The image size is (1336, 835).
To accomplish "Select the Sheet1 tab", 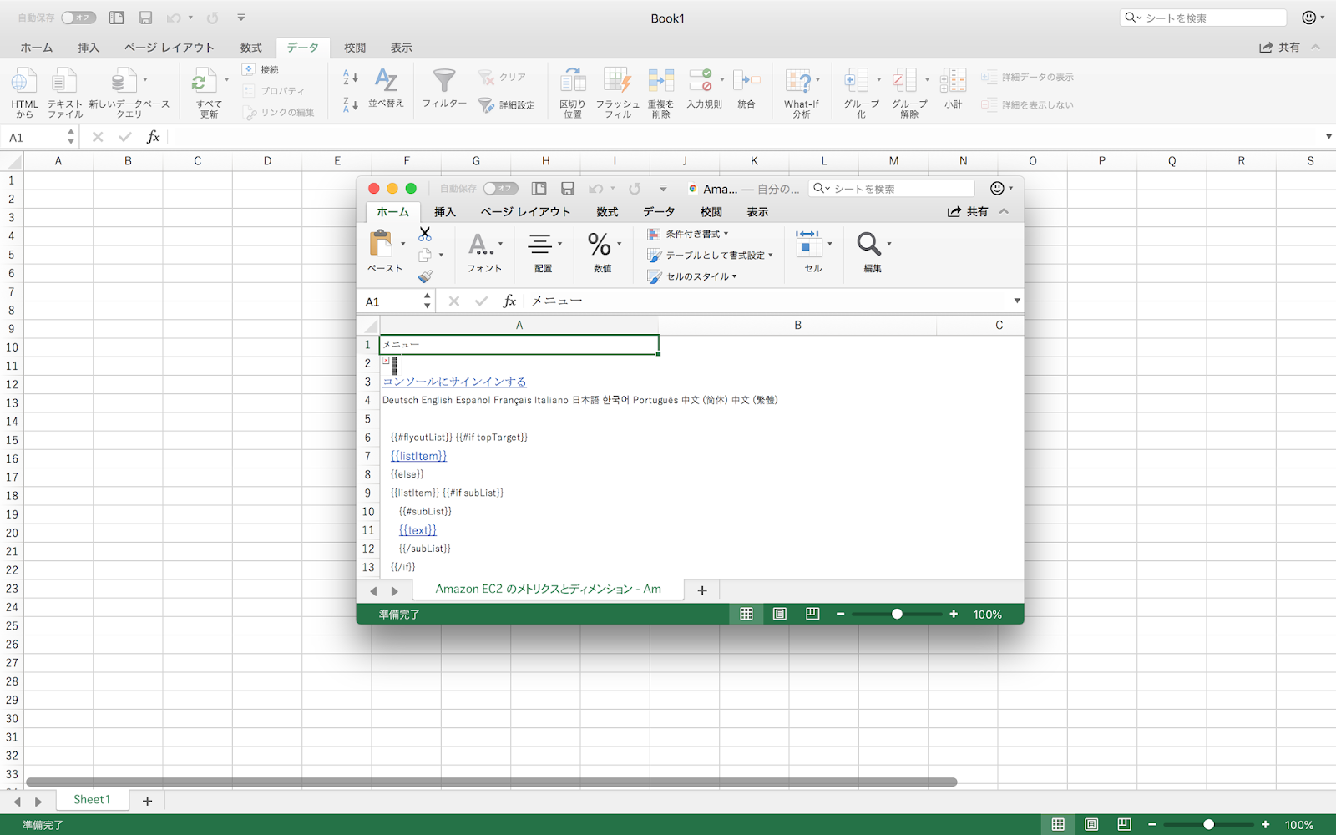I will point(92,800).
